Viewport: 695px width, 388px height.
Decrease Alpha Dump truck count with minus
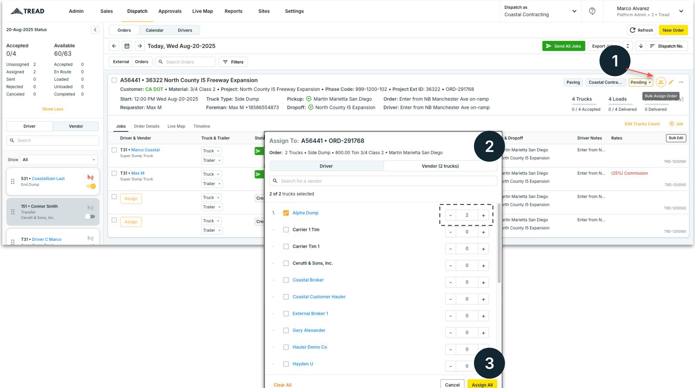[451, 215]
